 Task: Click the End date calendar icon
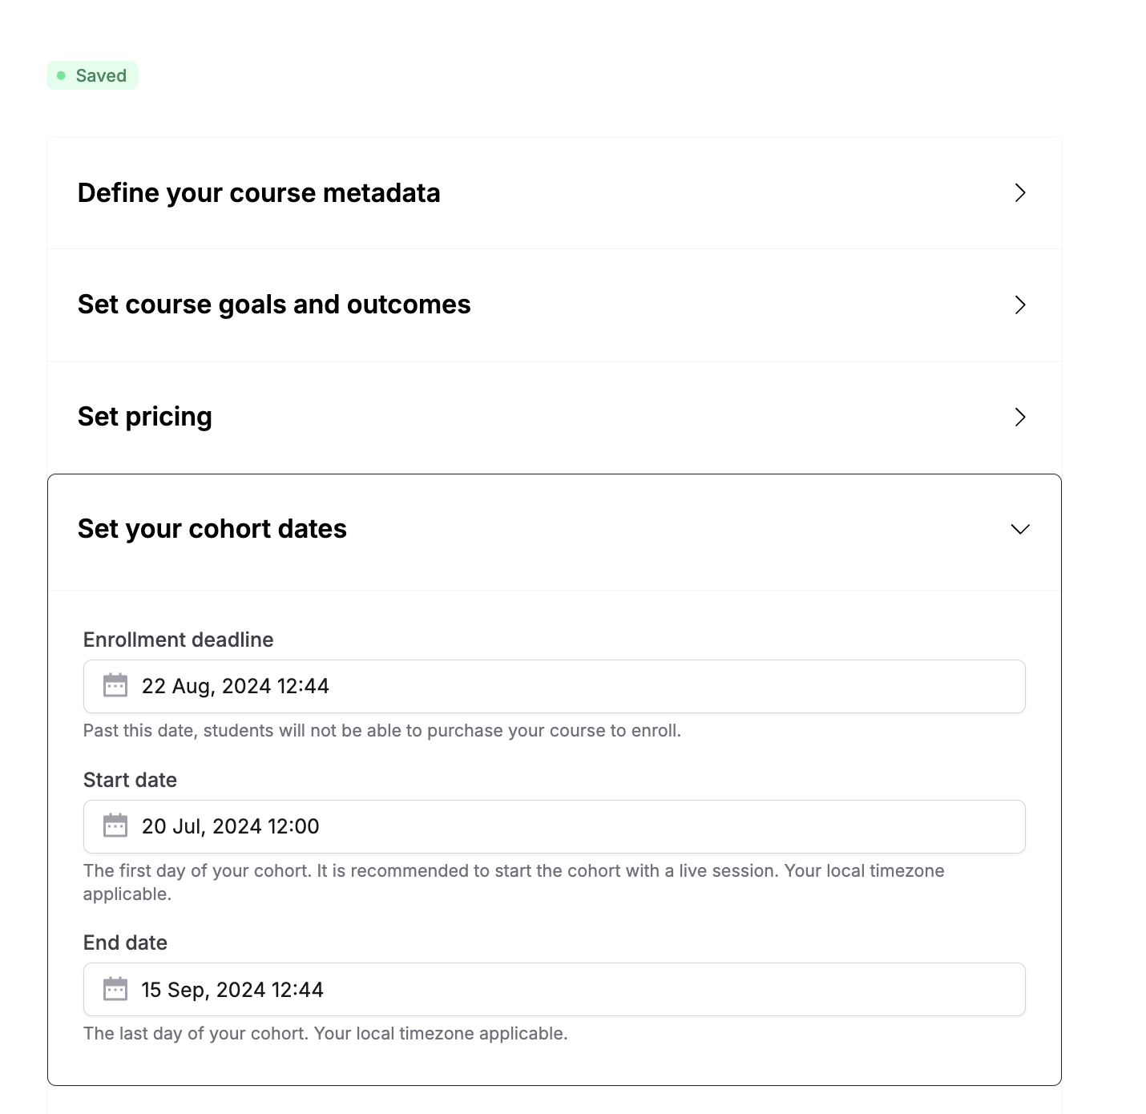[x=115, y=989]
